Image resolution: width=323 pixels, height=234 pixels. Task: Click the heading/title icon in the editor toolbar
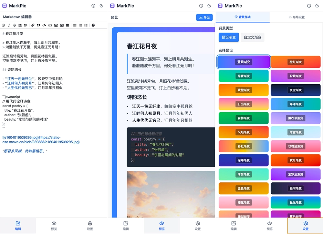(26, 25)
